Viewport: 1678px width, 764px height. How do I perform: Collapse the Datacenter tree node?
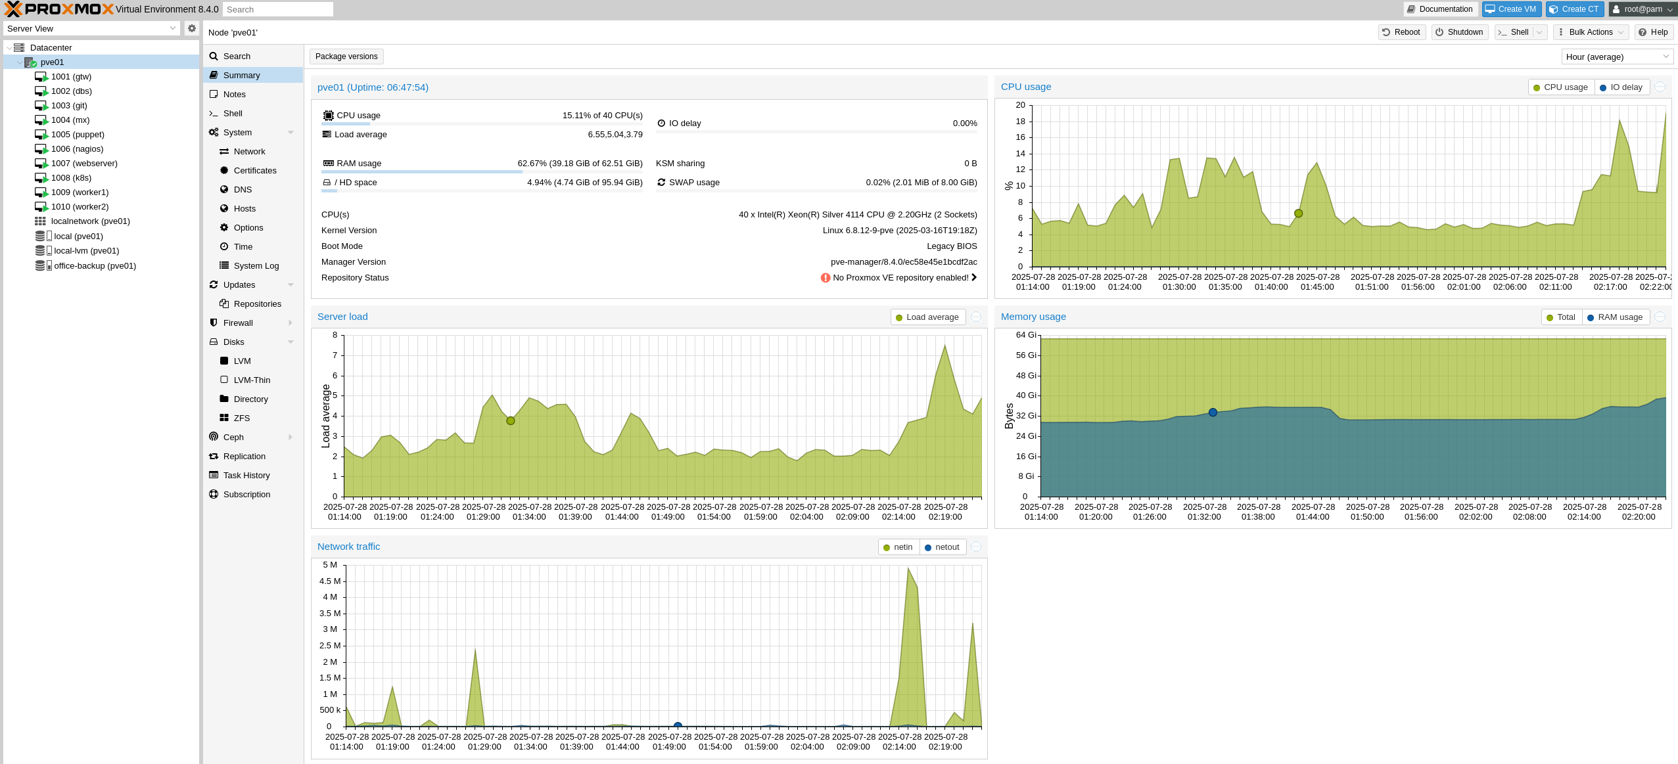tap(9, 48)
